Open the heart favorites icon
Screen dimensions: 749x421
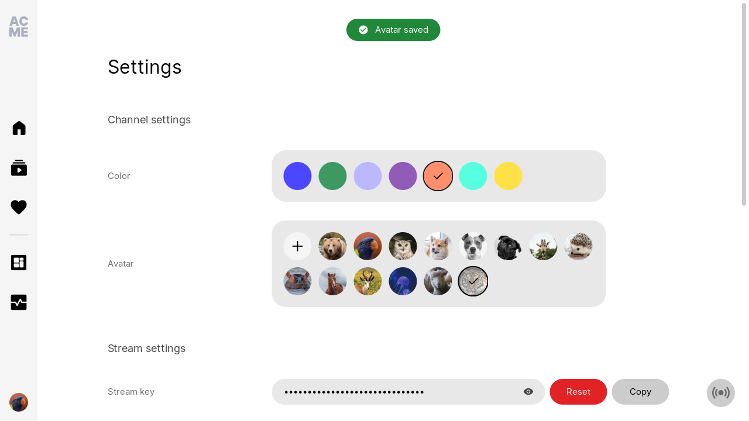19,207
